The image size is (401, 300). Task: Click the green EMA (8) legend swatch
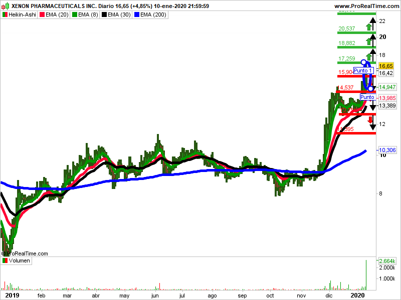(75, 15)
